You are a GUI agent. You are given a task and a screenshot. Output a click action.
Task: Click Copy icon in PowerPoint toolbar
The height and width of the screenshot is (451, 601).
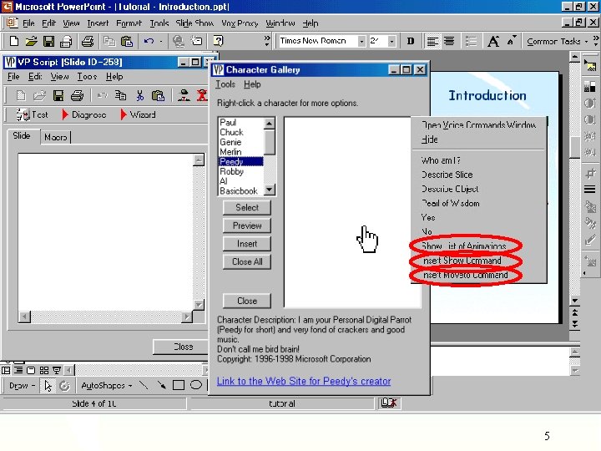[109, 41]
